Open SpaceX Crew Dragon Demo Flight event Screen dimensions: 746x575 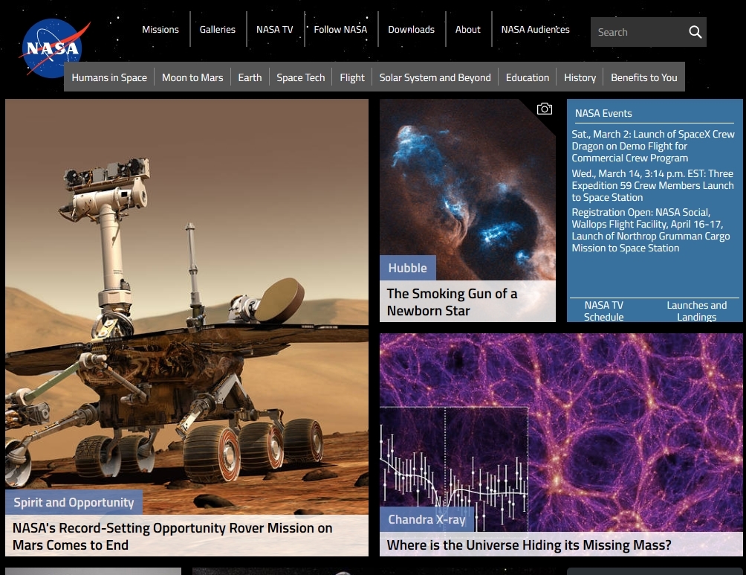pos(652,146)
